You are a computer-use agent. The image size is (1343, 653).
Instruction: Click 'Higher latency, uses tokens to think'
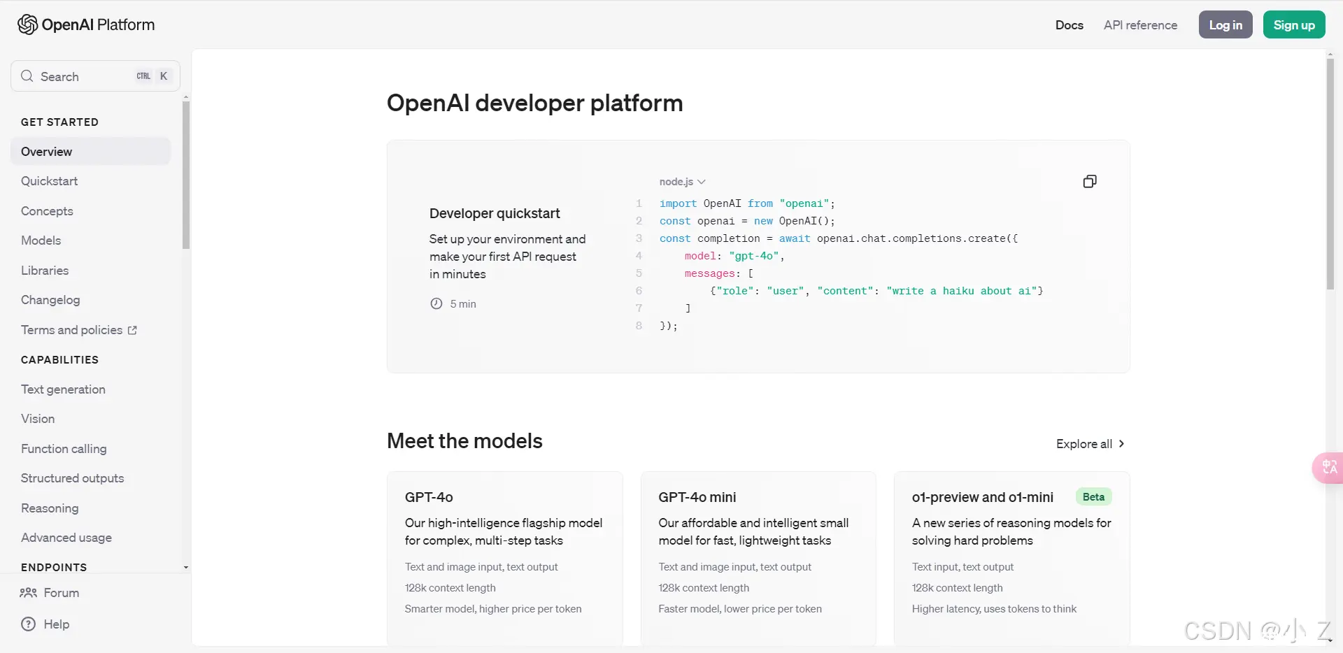coord(994,609)
